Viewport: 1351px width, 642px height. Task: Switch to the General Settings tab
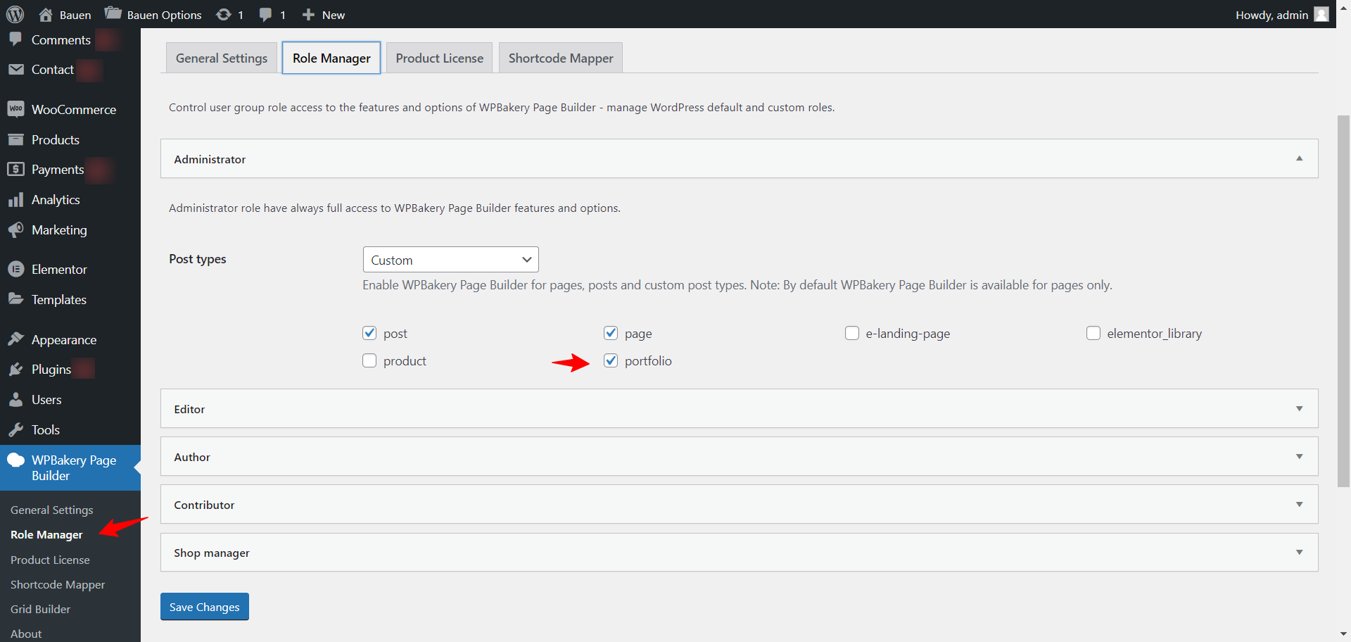pyautogui.click(x=222, y=58)
